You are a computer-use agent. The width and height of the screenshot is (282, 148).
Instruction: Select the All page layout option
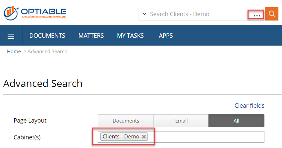tap(236, 121)
